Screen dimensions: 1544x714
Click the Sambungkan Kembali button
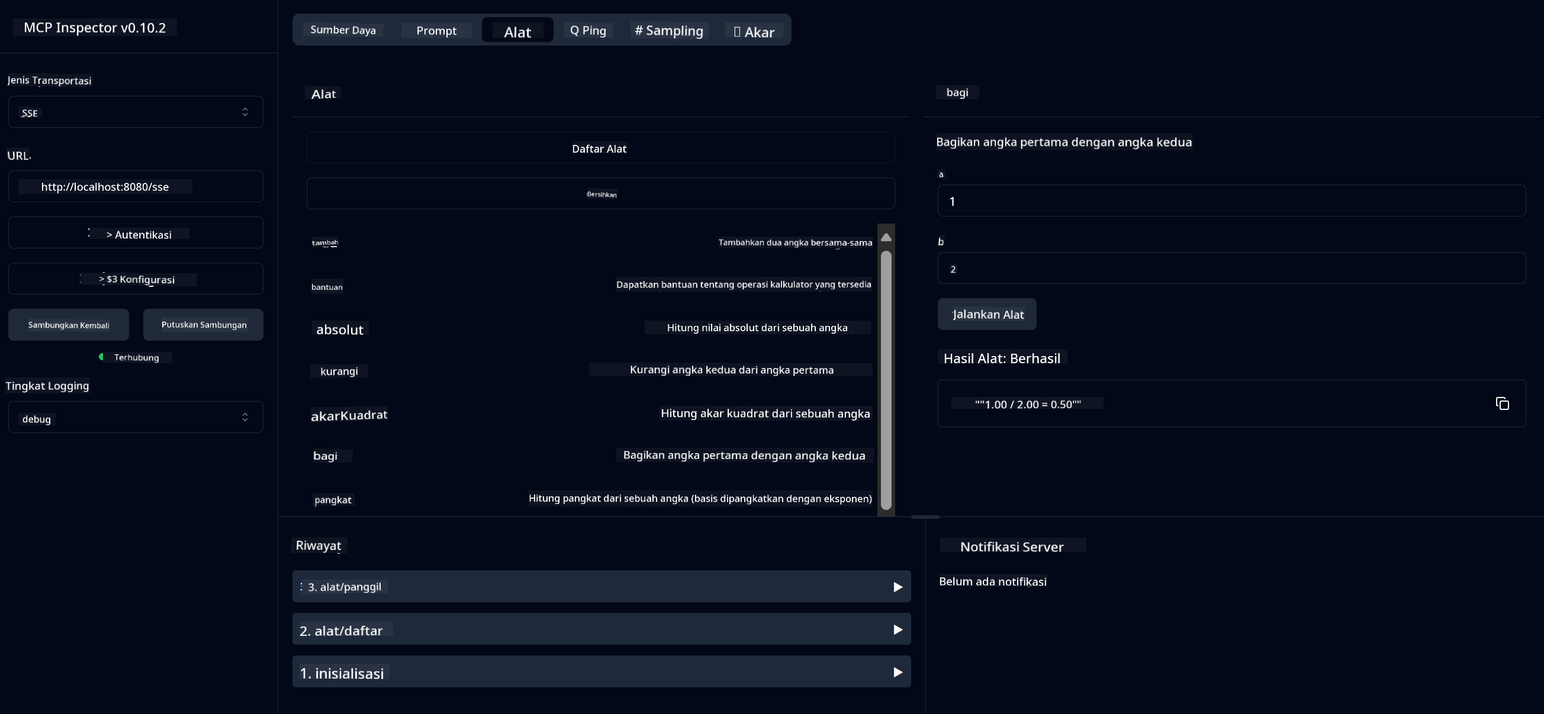(68, 325)
